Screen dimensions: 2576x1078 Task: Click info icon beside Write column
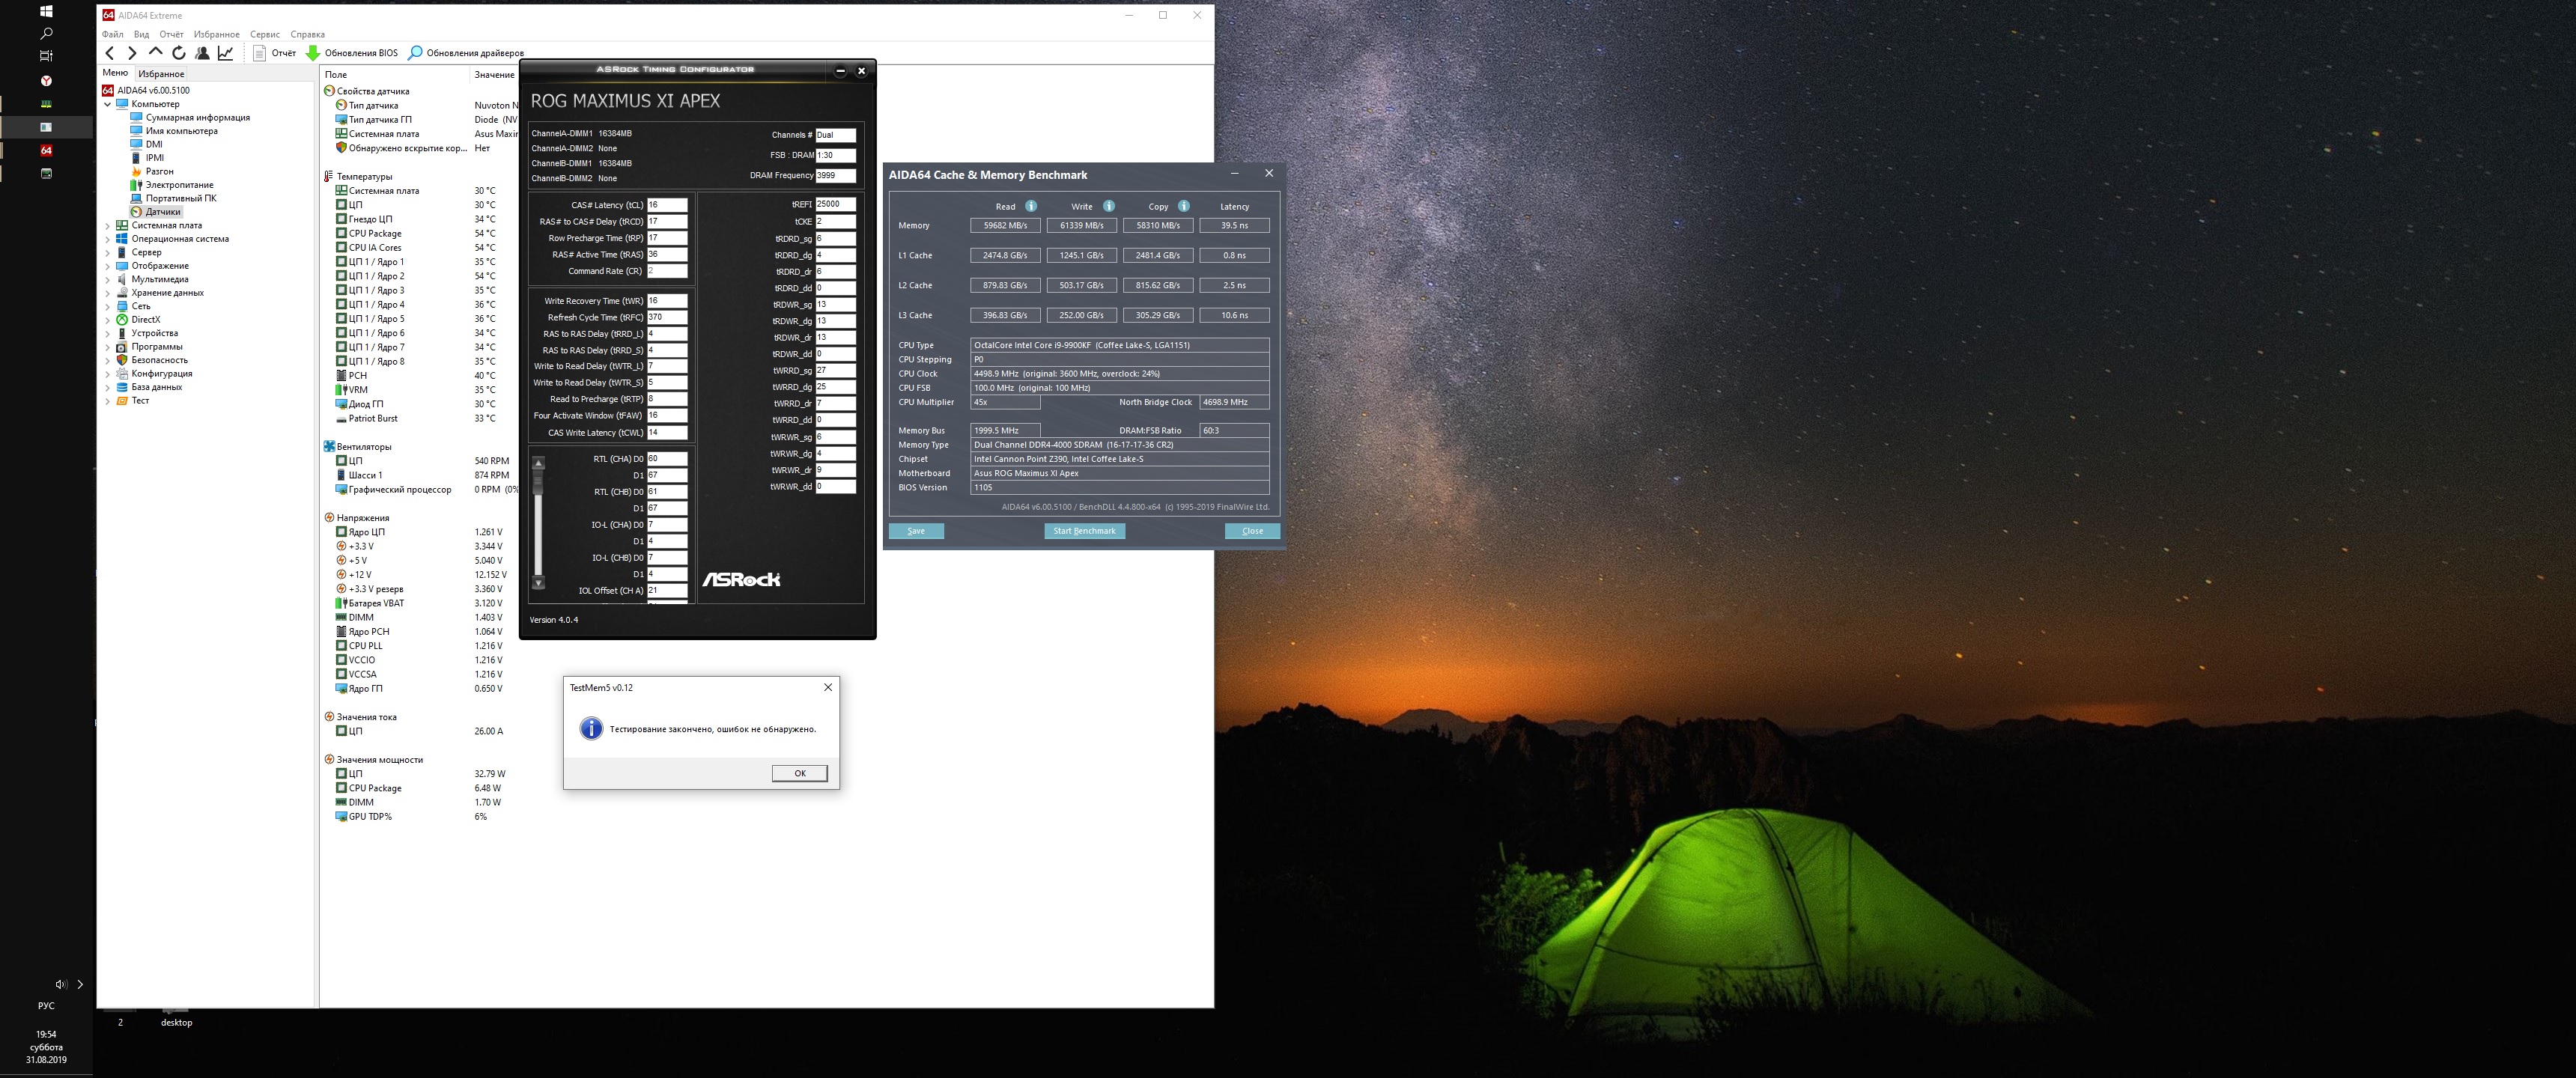(1108, 206)
